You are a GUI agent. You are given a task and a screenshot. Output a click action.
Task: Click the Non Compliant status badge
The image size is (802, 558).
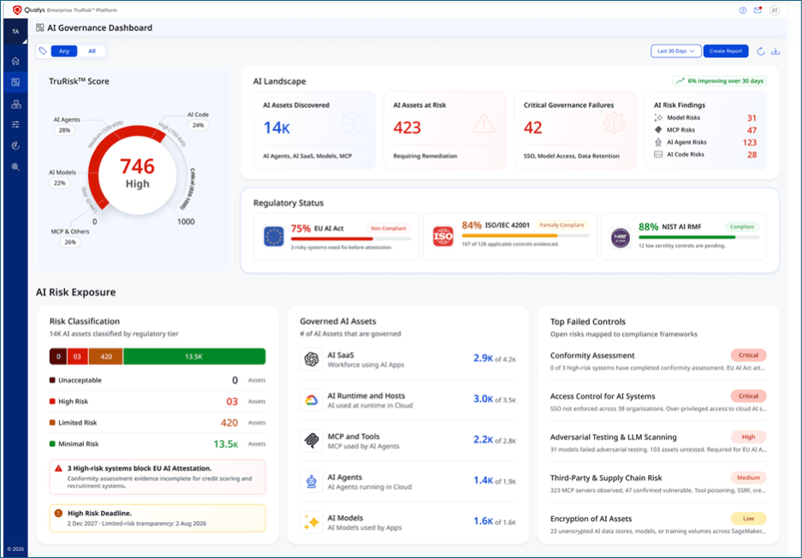point(389,229)
